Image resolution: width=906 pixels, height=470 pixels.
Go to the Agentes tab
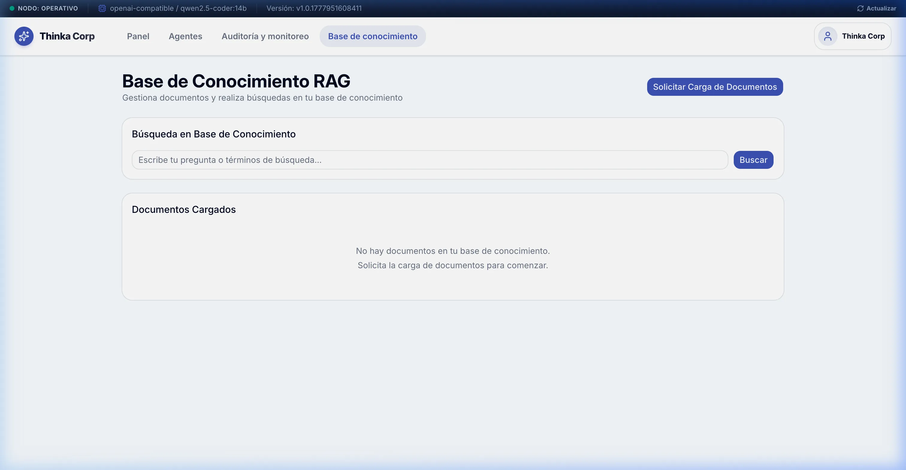pyautogui.click(x=185, y=36)
